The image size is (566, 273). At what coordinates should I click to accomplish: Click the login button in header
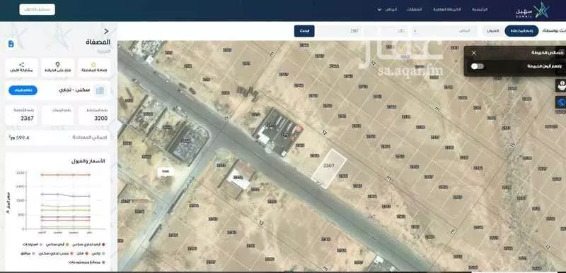(x=37, y=9)
